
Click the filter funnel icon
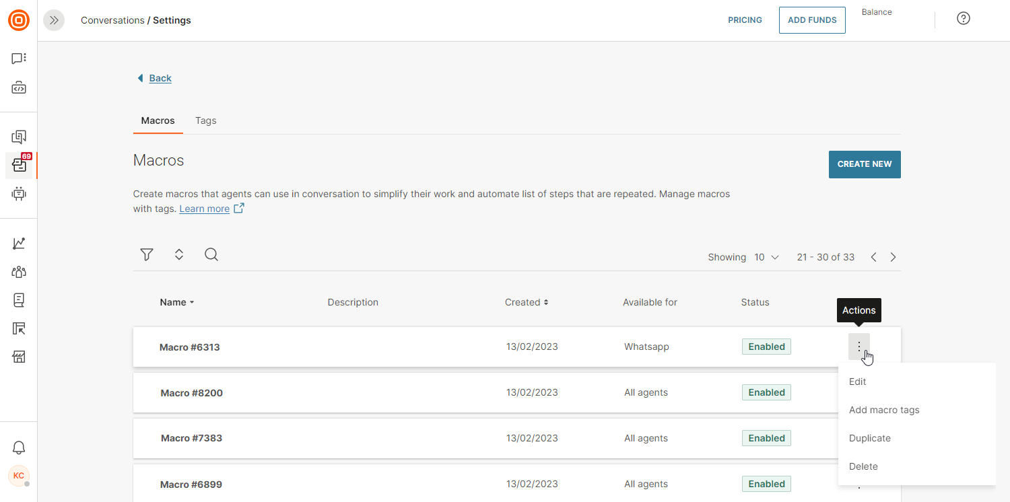(x=147, y=254)
